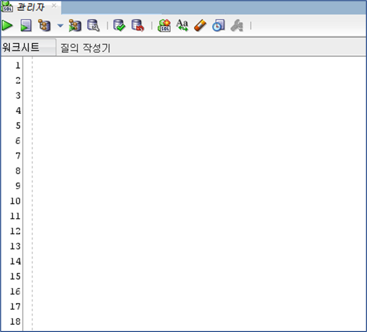Click the grayed wrench tools icon

point(237,25)
